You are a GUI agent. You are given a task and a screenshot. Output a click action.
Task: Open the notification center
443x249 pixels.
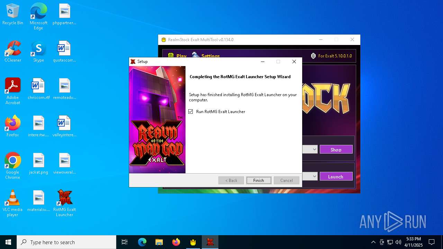pyautogui.click(x=432, y=242)
